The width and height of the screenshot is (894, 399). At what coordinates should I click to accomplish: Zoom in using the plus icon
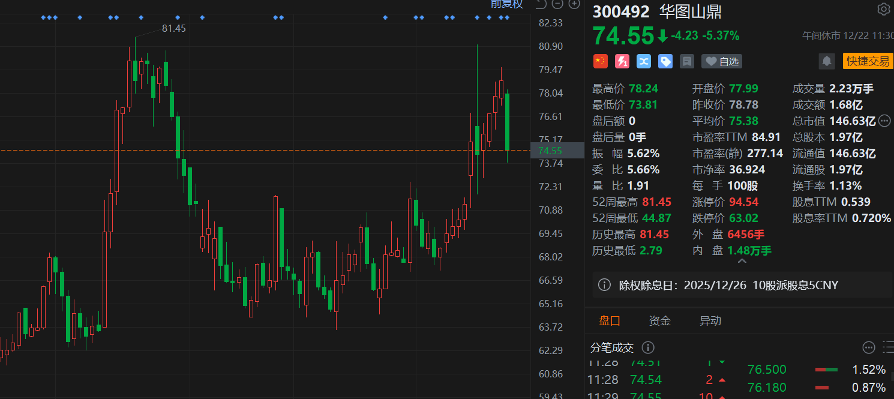574,4
